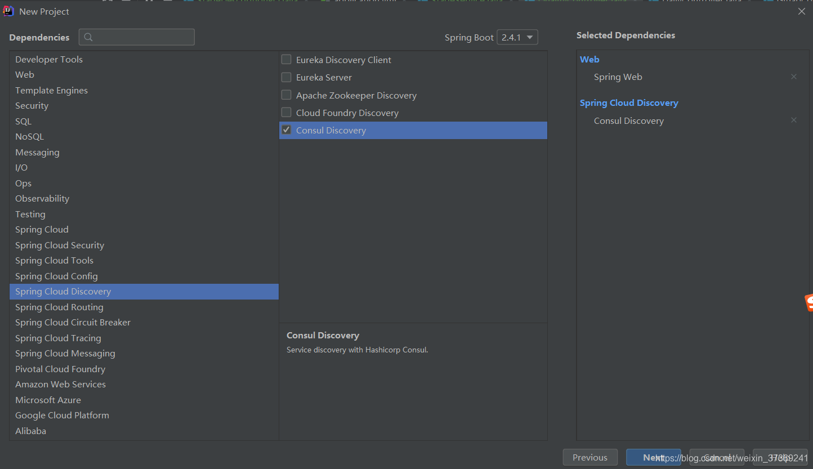Uncheck the Consul Discovery checkbox
Image resolution: width=813 pixels, height=469 pixels.
[287, 130]
